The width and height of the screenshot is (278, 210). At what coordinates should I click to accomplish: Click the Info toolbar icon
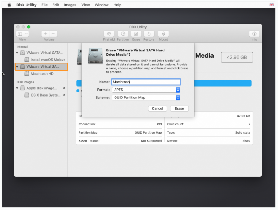coord(254,34)
